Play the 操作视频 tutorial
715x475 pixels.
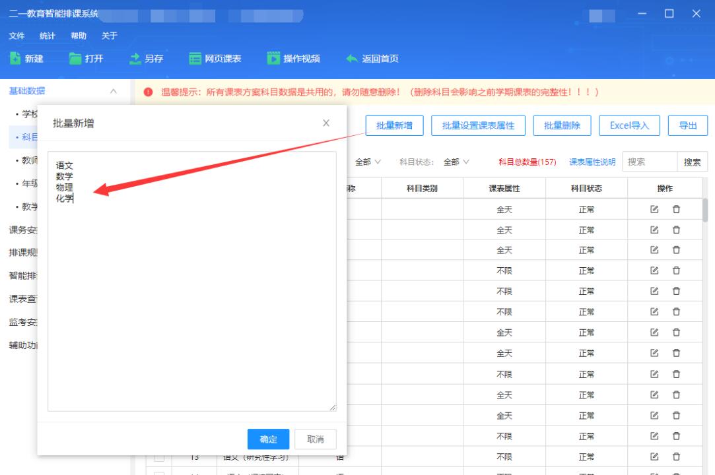click(273, 58)
